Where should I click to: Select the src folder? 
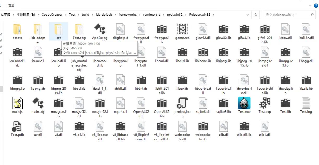click(58, 32)
